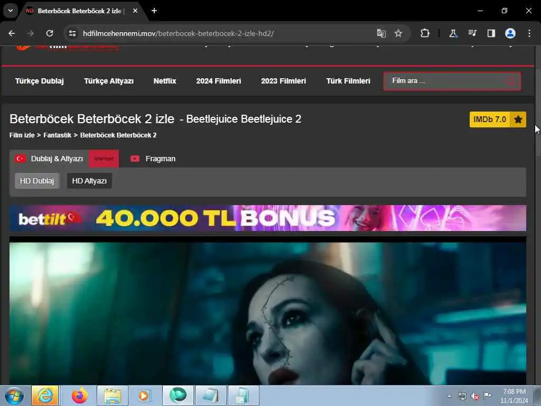Click the search magnifier icon

510,81
